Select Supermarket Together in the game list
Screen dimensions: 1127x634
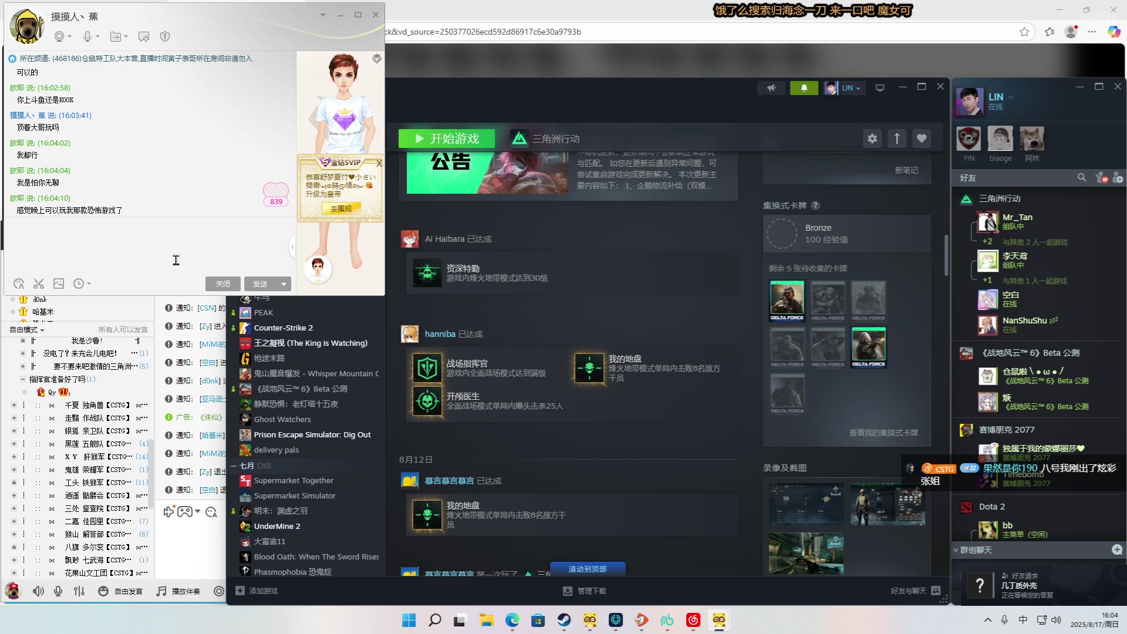click(293, 480)
